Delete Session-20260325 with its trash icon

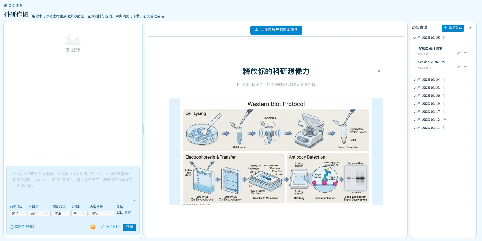click(465, 67)
